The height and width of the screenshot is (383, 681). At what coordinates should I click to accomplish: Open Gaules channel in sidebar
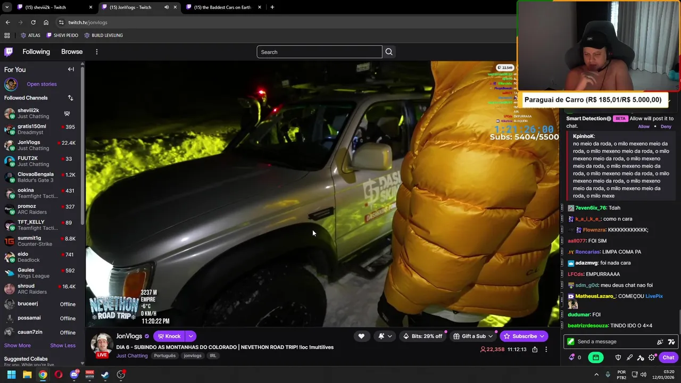(40, 273)
